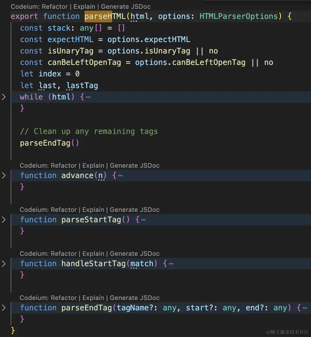Click Refactor link above function handleStartTag
This screenshot has width=311, height=337.
[64, 254]
